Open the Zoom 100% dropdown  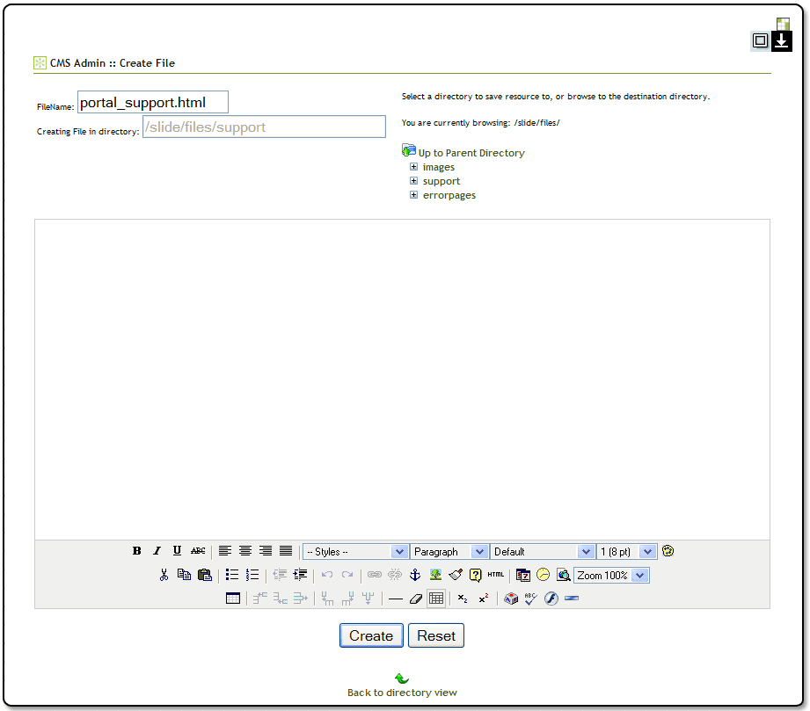coord(611,575)
